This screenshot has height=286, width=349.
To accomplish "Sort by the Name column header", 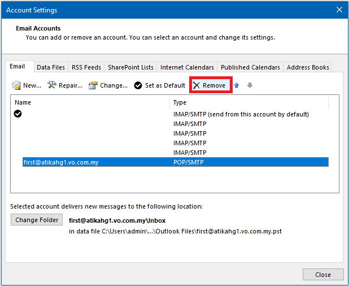I will [90, 103].
